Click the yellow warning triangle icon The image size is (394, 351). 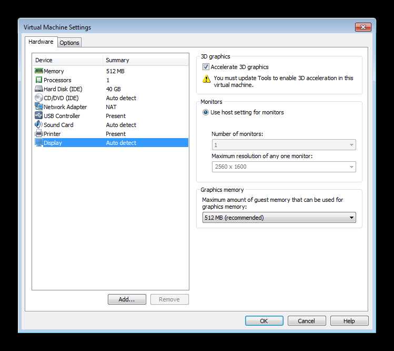coord(206,79)
